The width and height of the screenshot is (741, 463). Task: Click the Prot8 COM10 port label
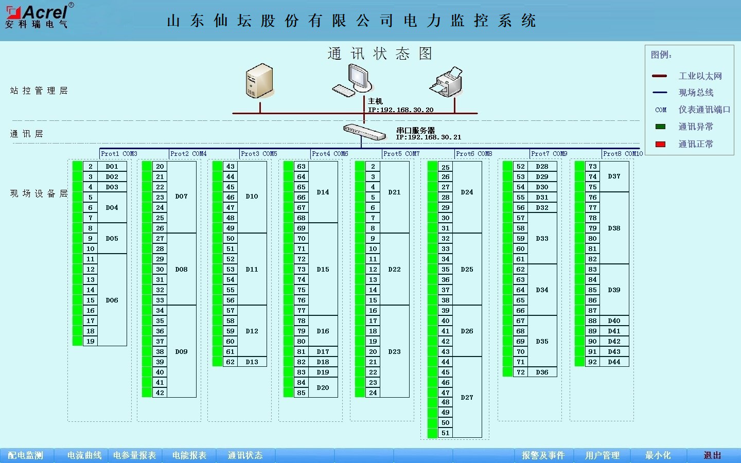(x=623, y=154)
